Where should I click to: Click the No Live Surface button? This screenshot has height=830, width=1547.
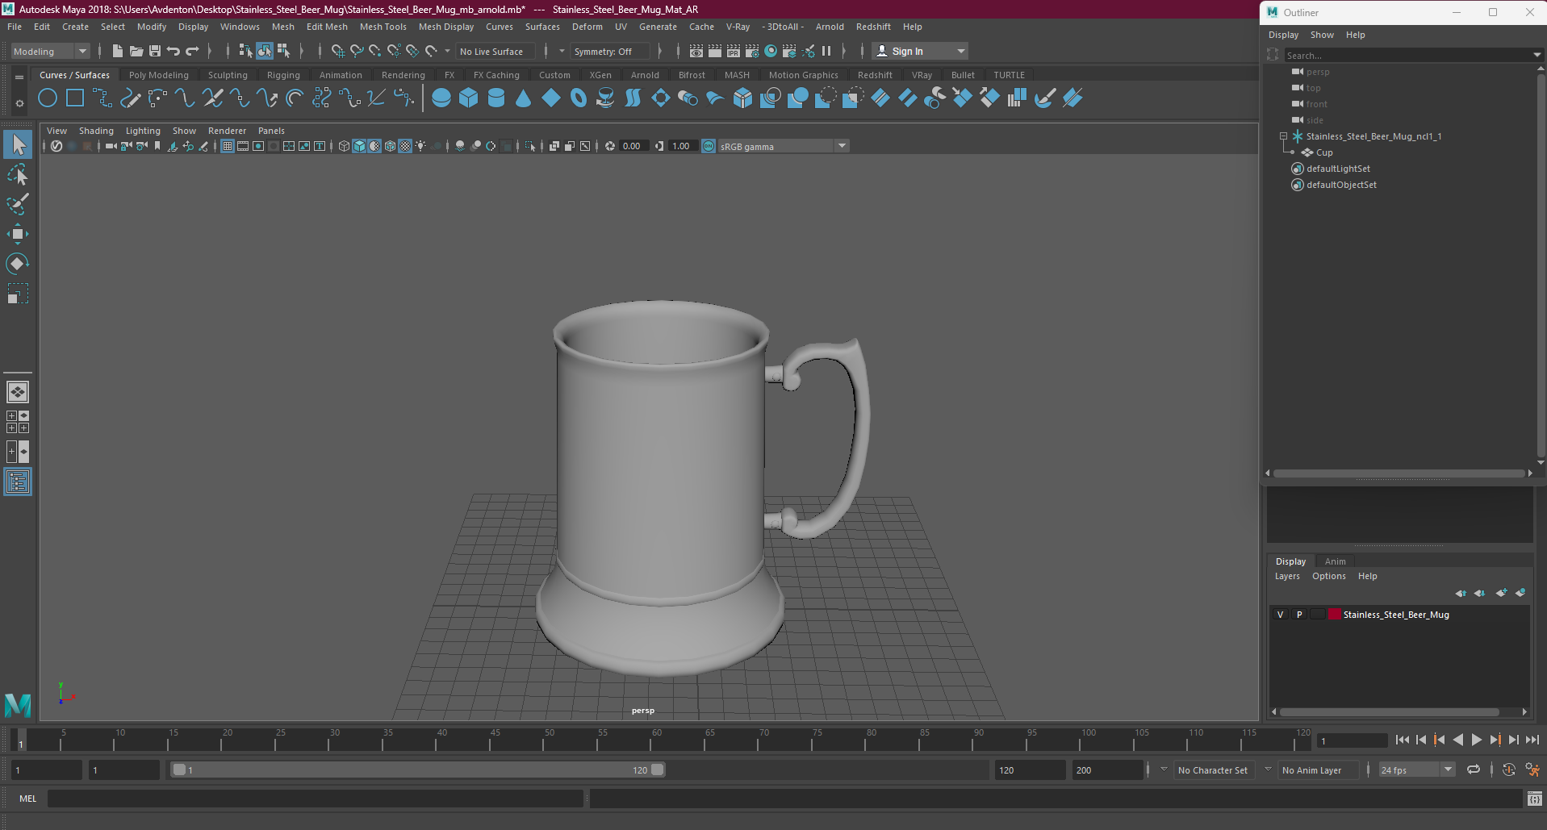[496, 52]
